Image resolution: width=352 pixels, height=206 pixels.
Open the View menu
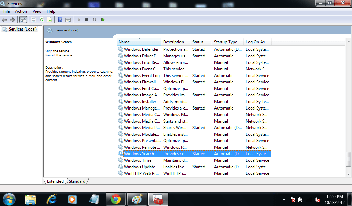click(37, 11)
